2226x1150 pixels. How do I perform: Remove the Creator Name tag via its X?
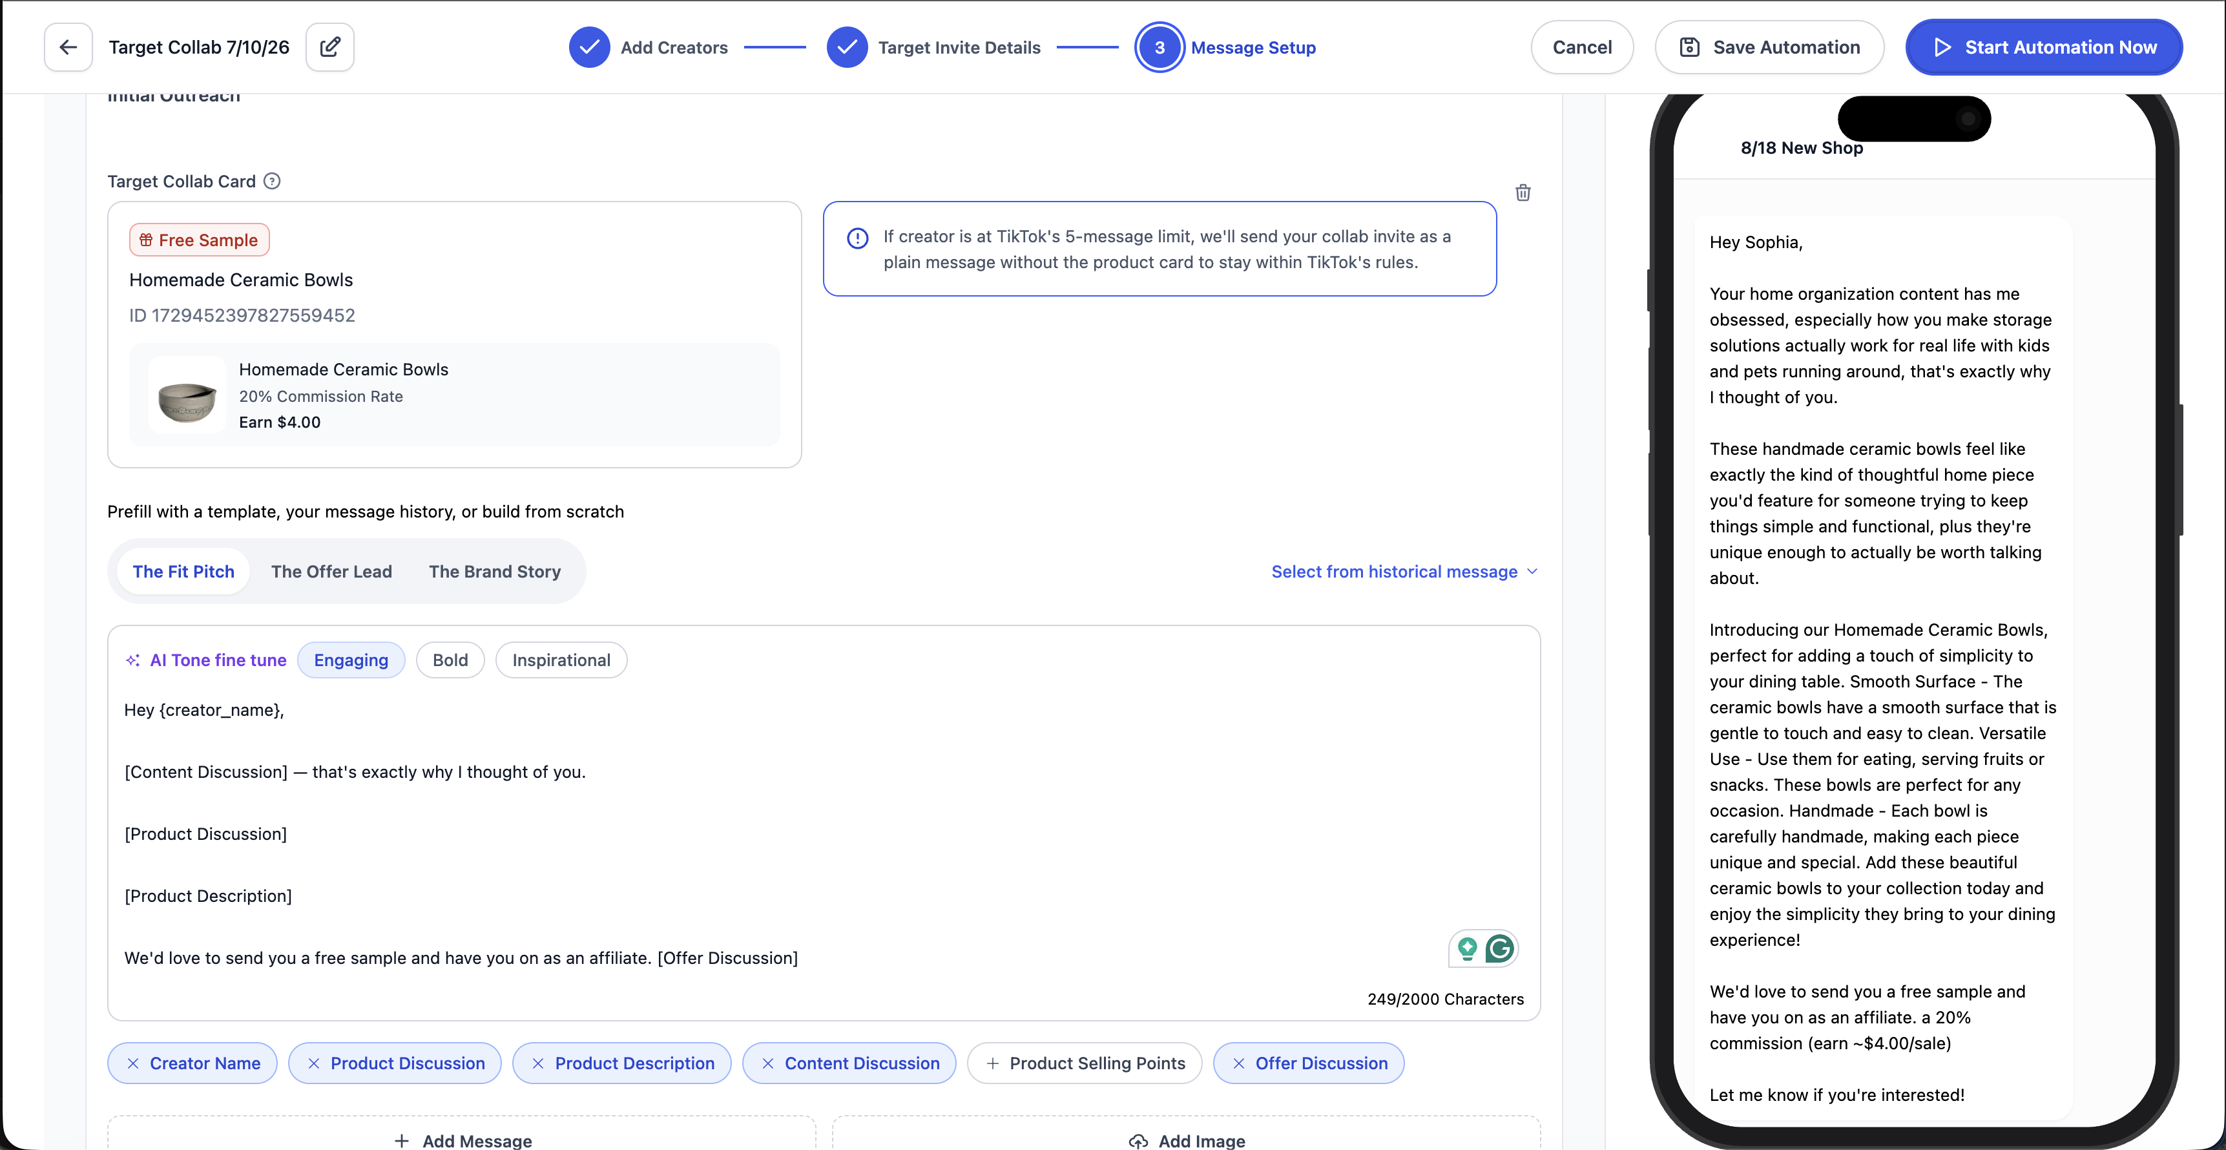(x=133, y=1063)
